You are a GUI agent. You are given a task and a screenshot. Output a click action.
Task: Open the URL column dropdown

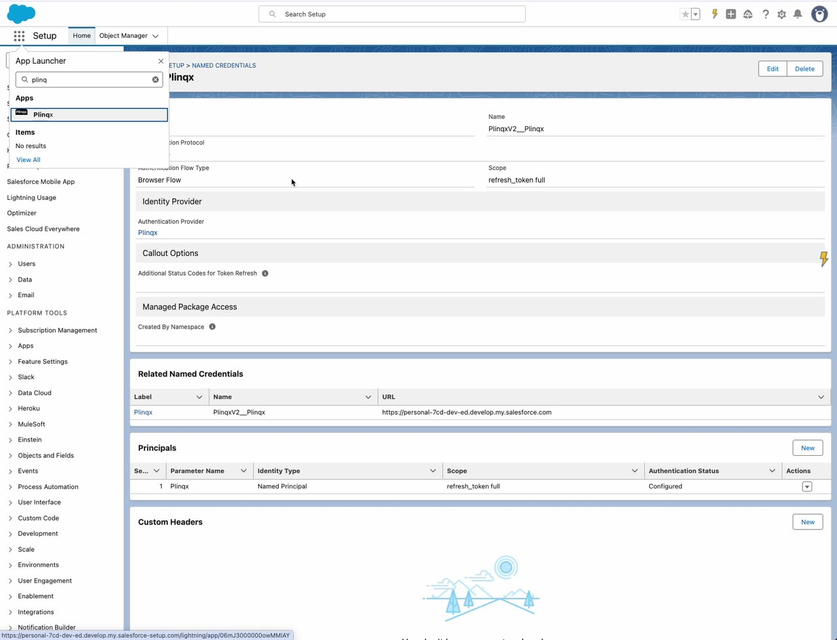tap(821, 397)
